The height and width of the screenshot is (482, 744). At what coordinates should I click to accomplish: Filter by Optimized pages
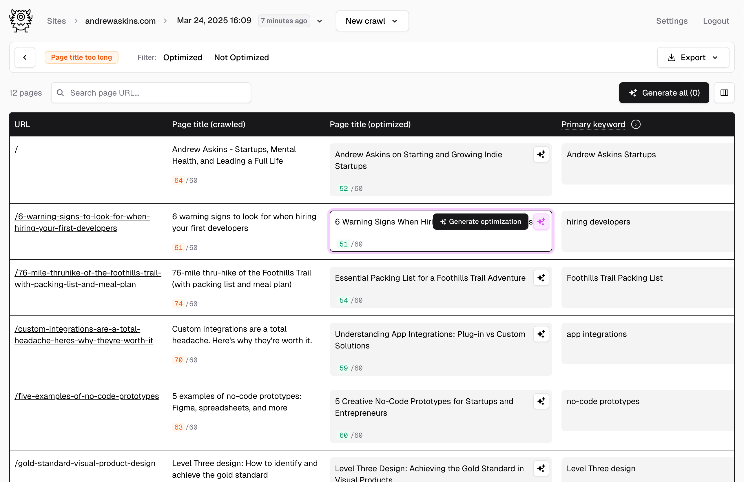pyautogui.click(x=183, y=58)
